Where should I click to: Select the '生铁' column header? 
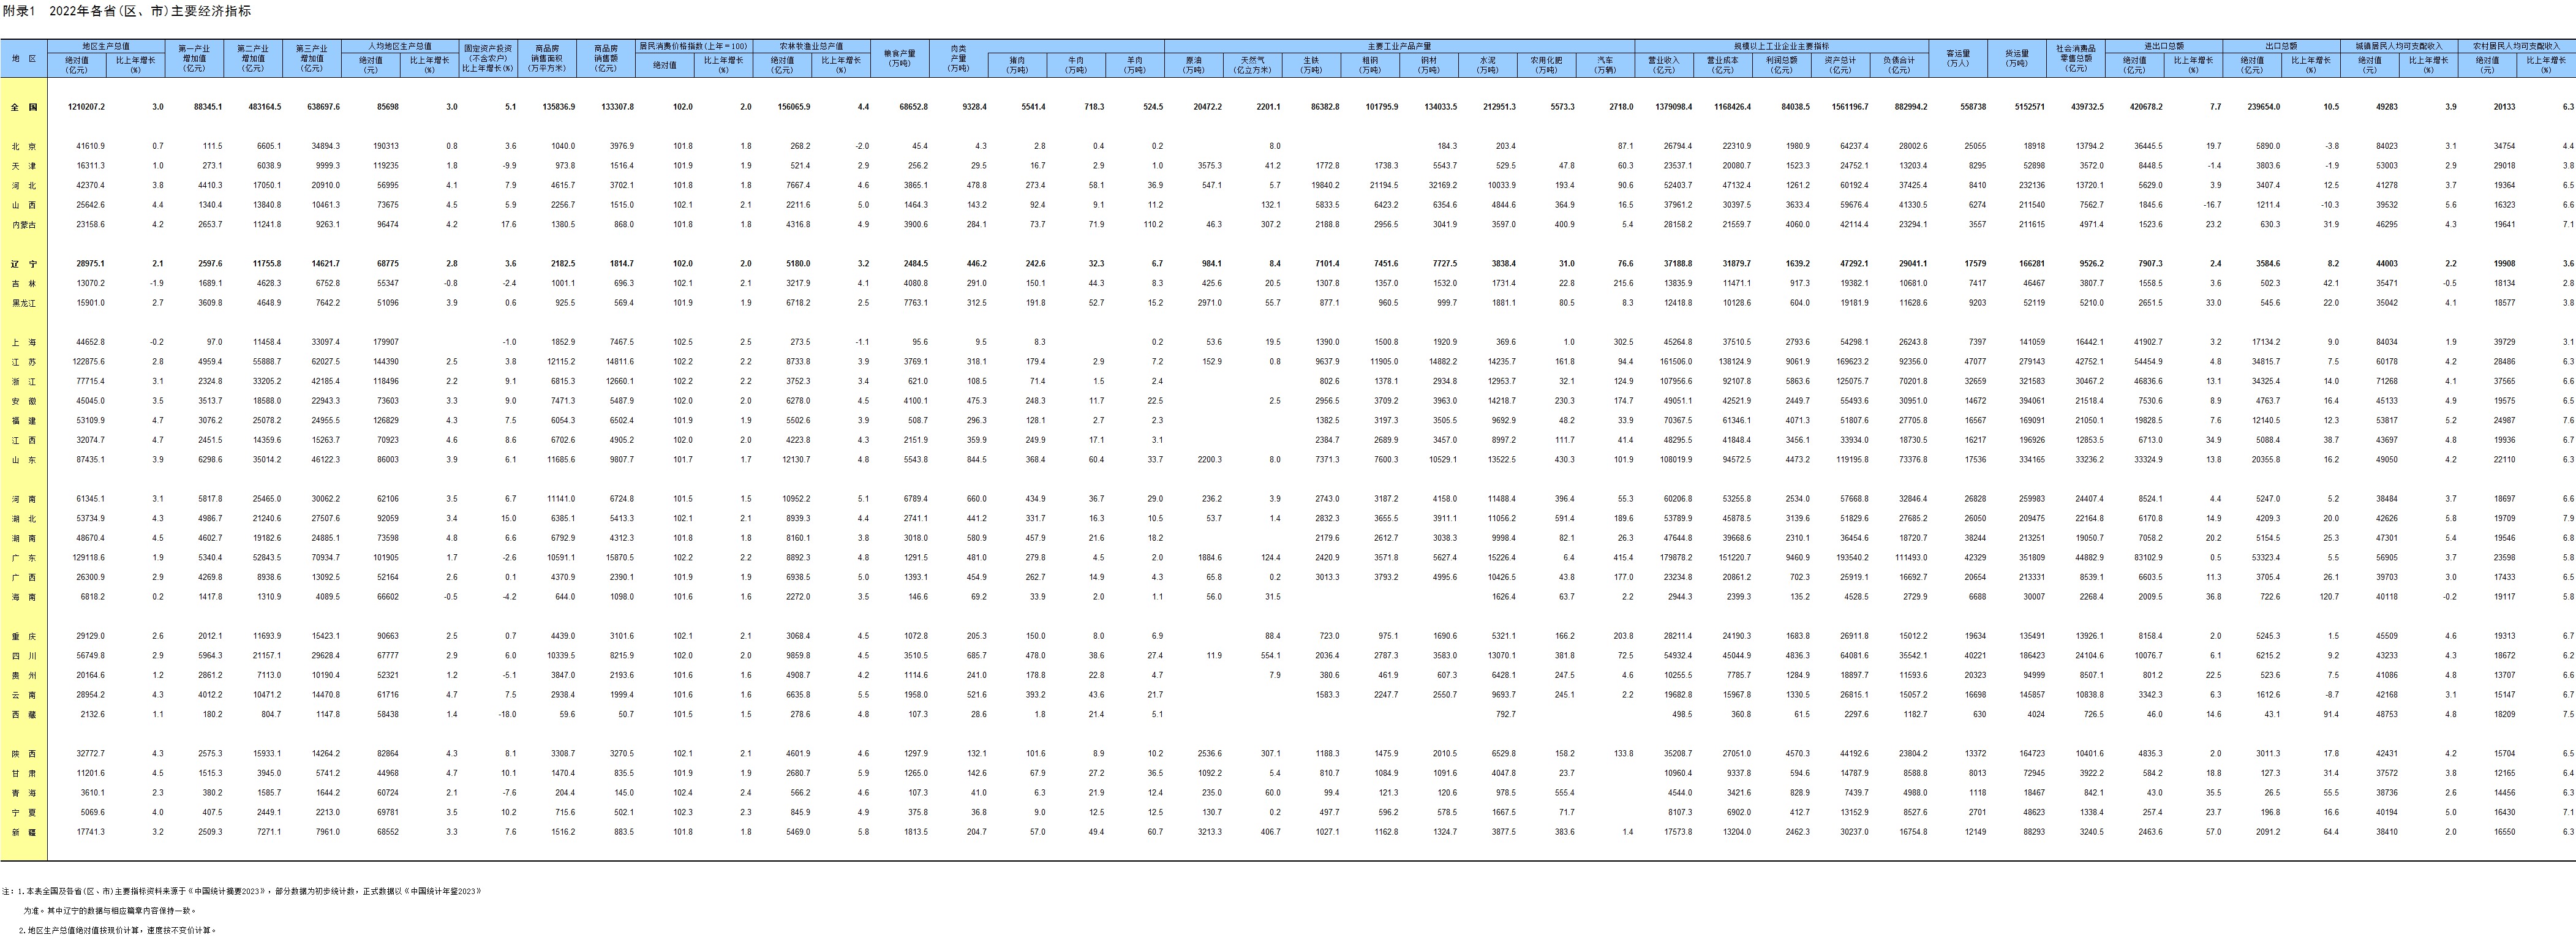point(1311,65)
